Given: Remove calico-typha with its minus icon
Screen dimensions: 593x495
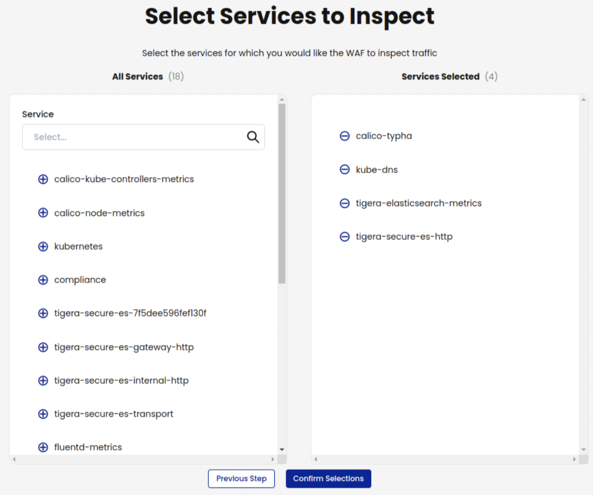Looking at the screenshot, I should coord(344,136).
